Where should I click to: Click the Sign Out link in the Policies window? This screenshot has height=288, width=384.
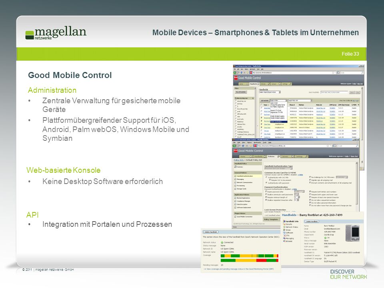(354, 156)
